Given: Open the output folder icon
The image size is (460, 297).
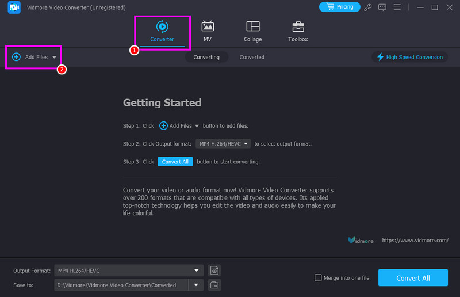Looking at the screenshot, I should (x=214, y=285).
